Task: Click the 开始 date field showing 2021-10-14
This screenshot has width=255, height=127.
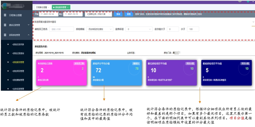Action: tap(49, 14)
